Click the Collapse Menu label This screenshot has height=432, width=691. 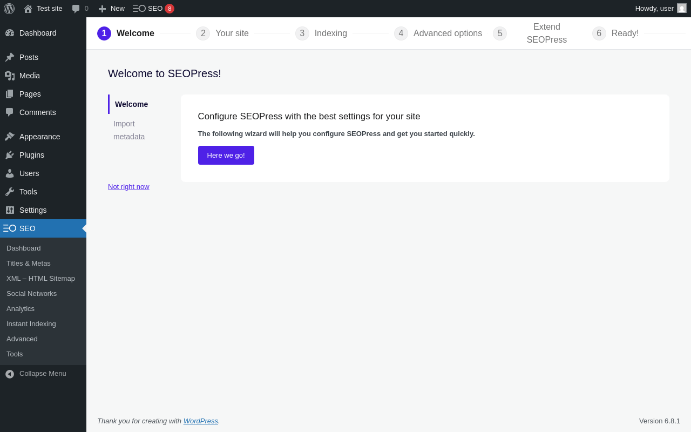click(43, 374)
